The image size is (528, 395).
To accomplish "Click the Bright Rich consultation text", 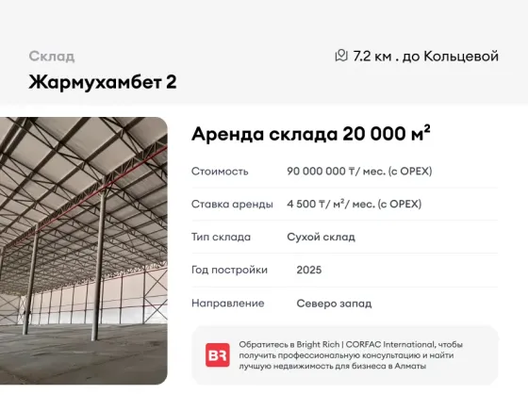I will pos(351,355).
